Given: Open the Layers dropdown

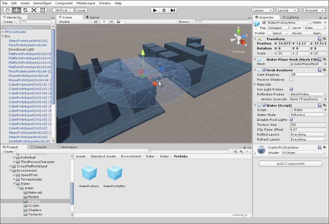Looking at the screenshot, I should click(262, 10).
